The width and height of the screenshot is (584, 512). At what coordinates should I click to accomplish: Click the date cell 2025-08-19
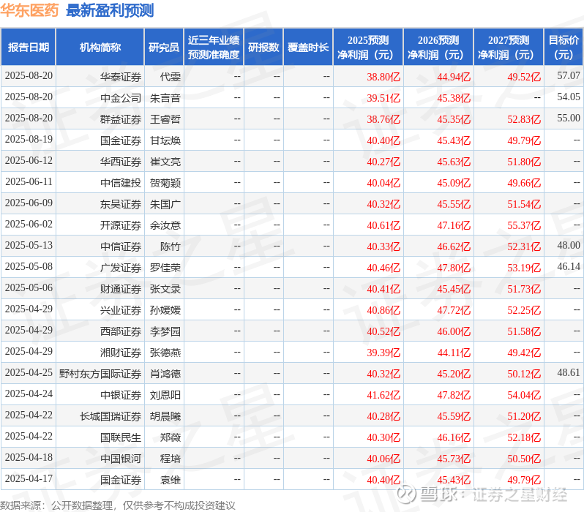click(29, 139)
